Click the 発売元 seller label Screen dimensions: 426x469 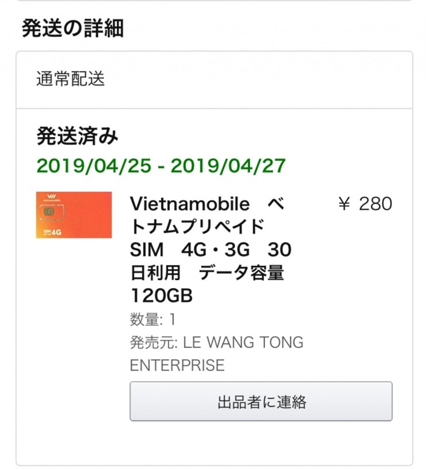[153, 342]
